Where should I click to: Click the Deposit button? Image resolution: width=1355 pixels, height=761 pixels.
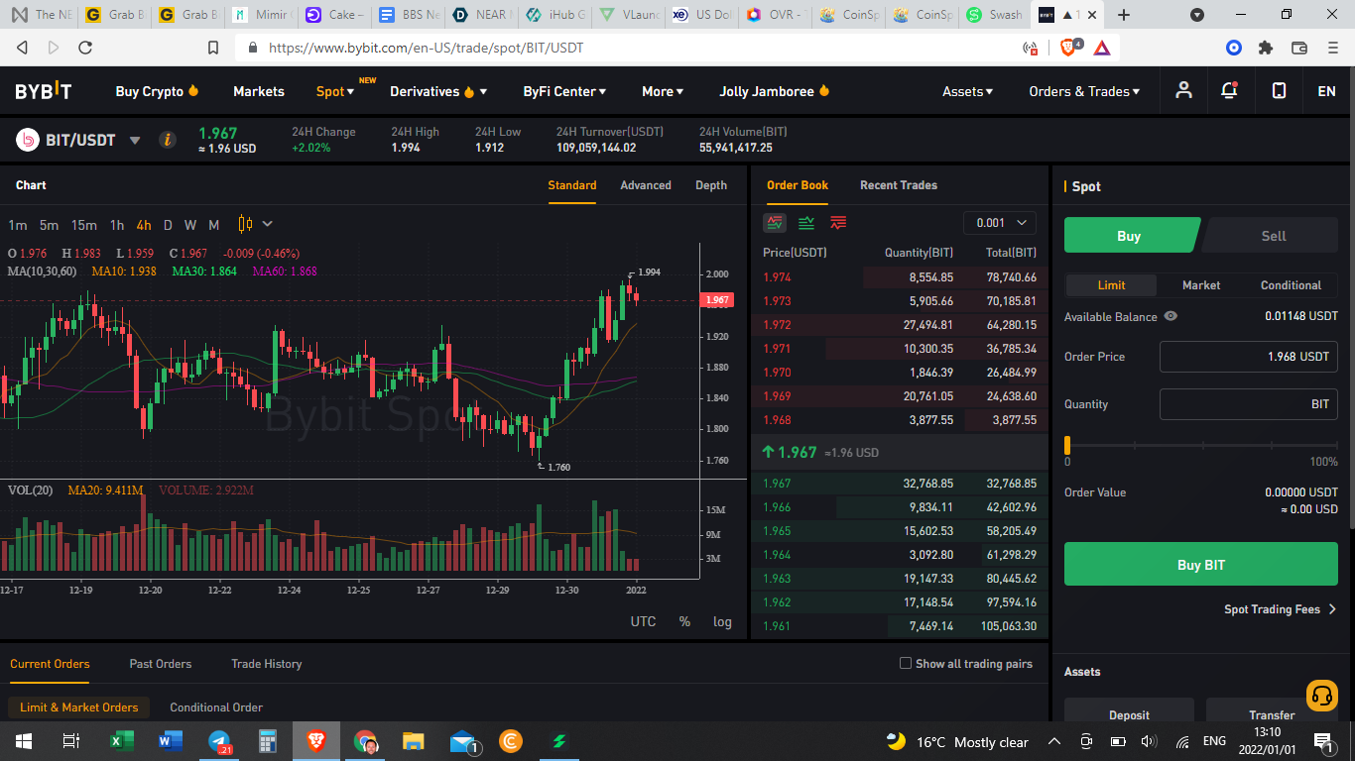pyautogui.click(x=1129, y=714)
